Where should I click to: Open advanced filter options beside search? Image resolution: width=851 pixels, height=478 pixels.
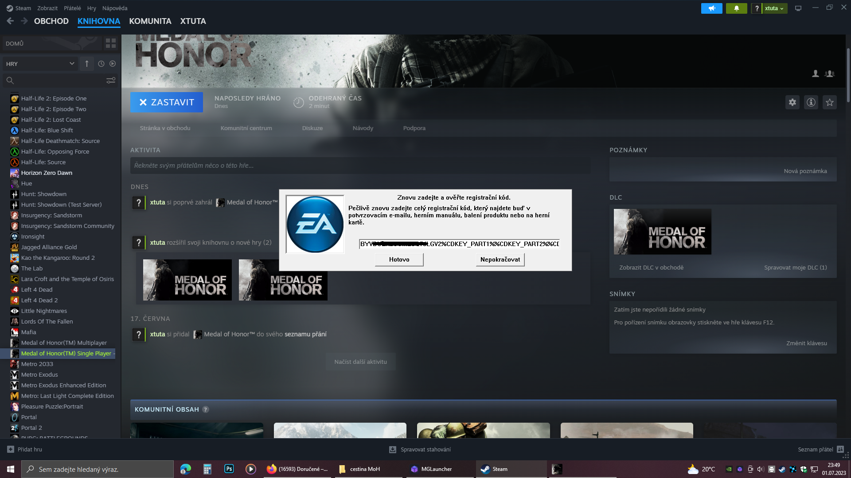111,81
